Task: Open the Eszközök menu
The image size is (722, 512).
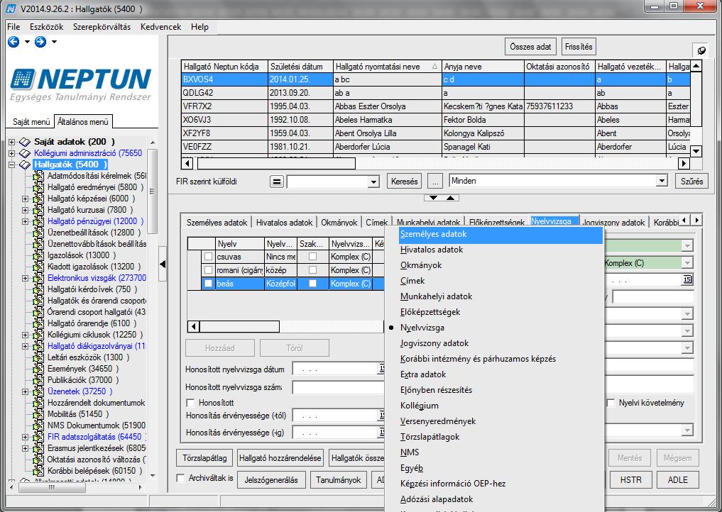Action: pyautogui.click(x=47, y=27)
